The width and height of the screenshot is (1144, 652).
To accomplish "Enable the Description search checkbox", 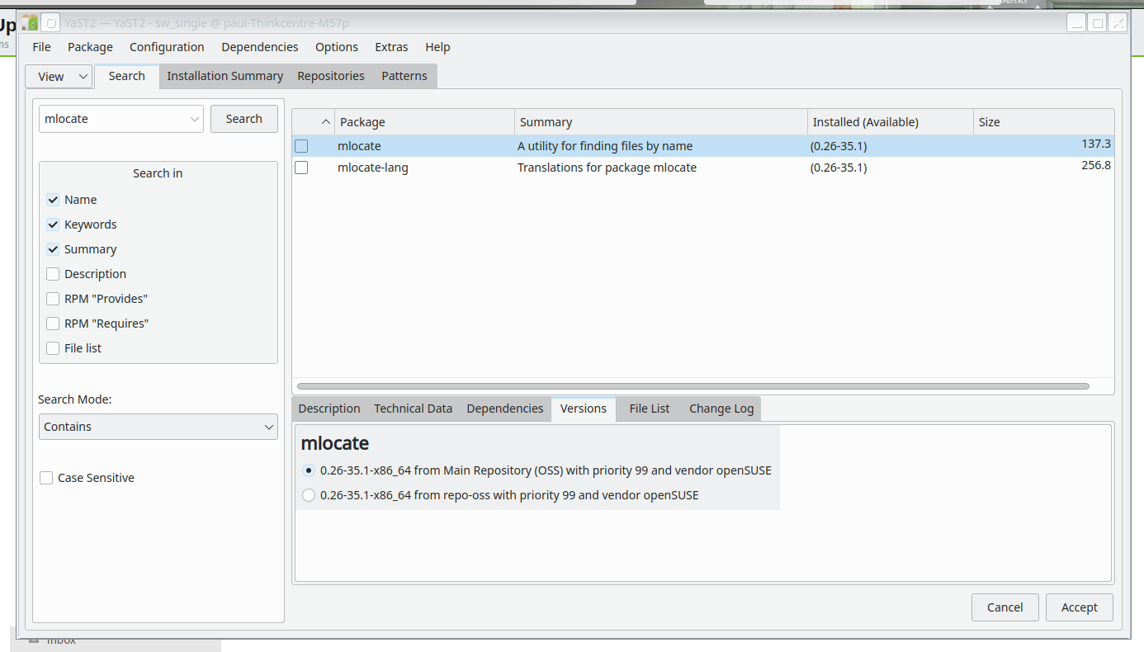I will pos(53,273).
